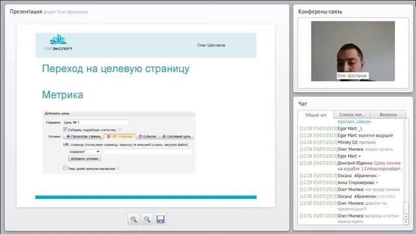Click Олег Шестаков's webcam video

tap(353, 51)
